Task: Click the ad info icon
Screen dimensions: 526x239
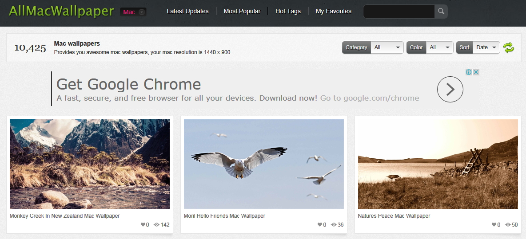Action: [468, 72]
